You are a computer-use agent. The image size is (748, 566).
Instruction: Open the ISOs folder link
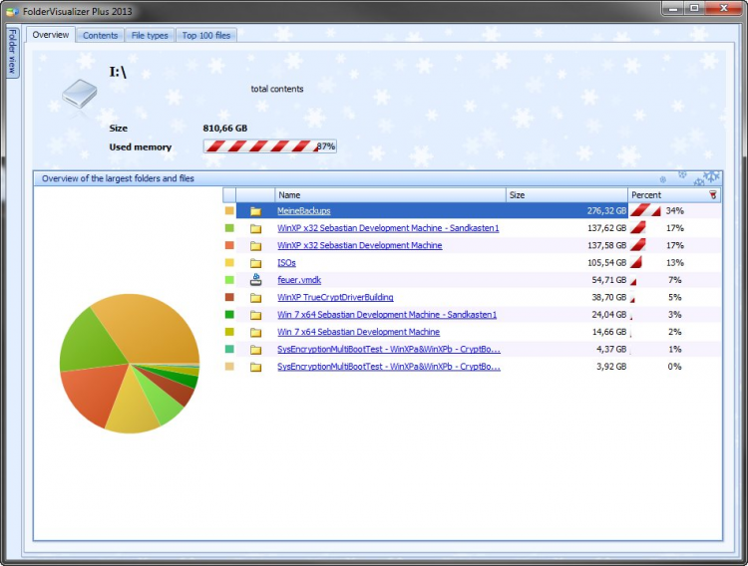[286, 263]
